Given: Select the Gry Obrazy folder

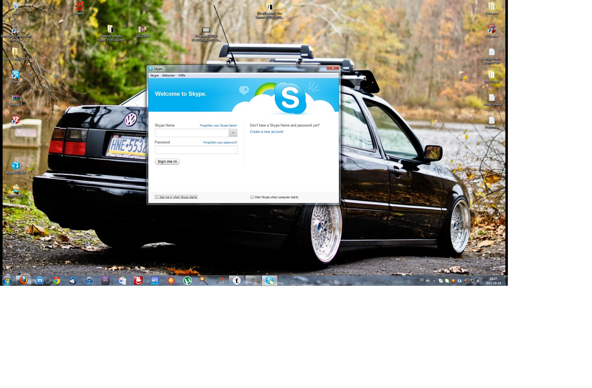Looking at the screenshot, I should click(x=492, y=77).
